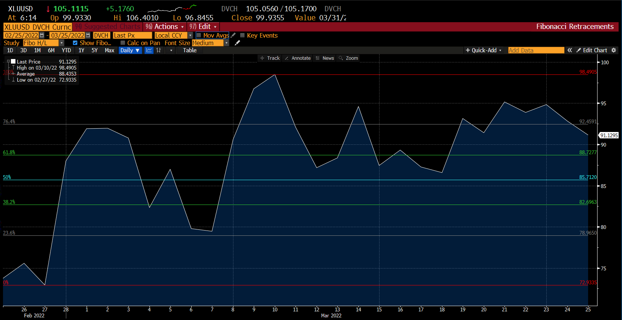Open chart settings gear icon
622x320 pixels.
614,50
